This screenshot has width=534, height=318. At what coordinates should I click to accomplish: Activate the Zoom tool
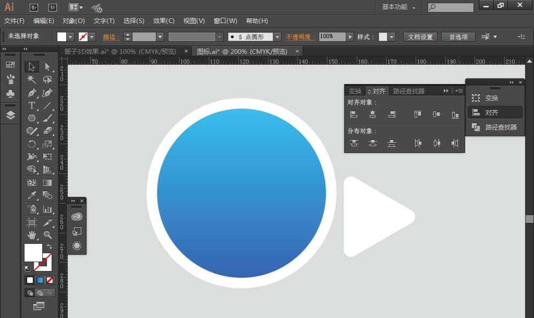(x=48, y=235)
